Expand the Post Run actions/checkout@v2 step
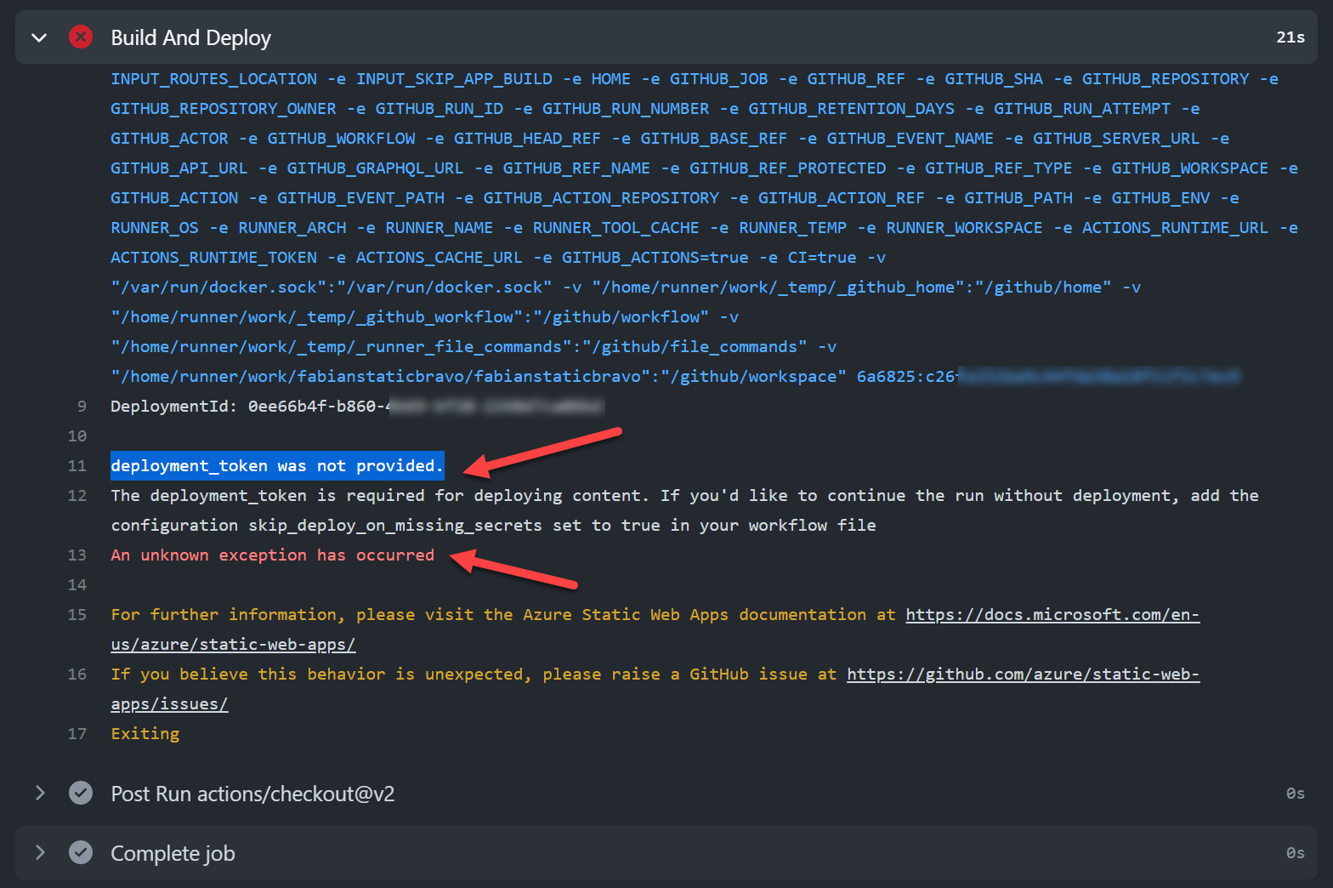 (x=39, y=794)
